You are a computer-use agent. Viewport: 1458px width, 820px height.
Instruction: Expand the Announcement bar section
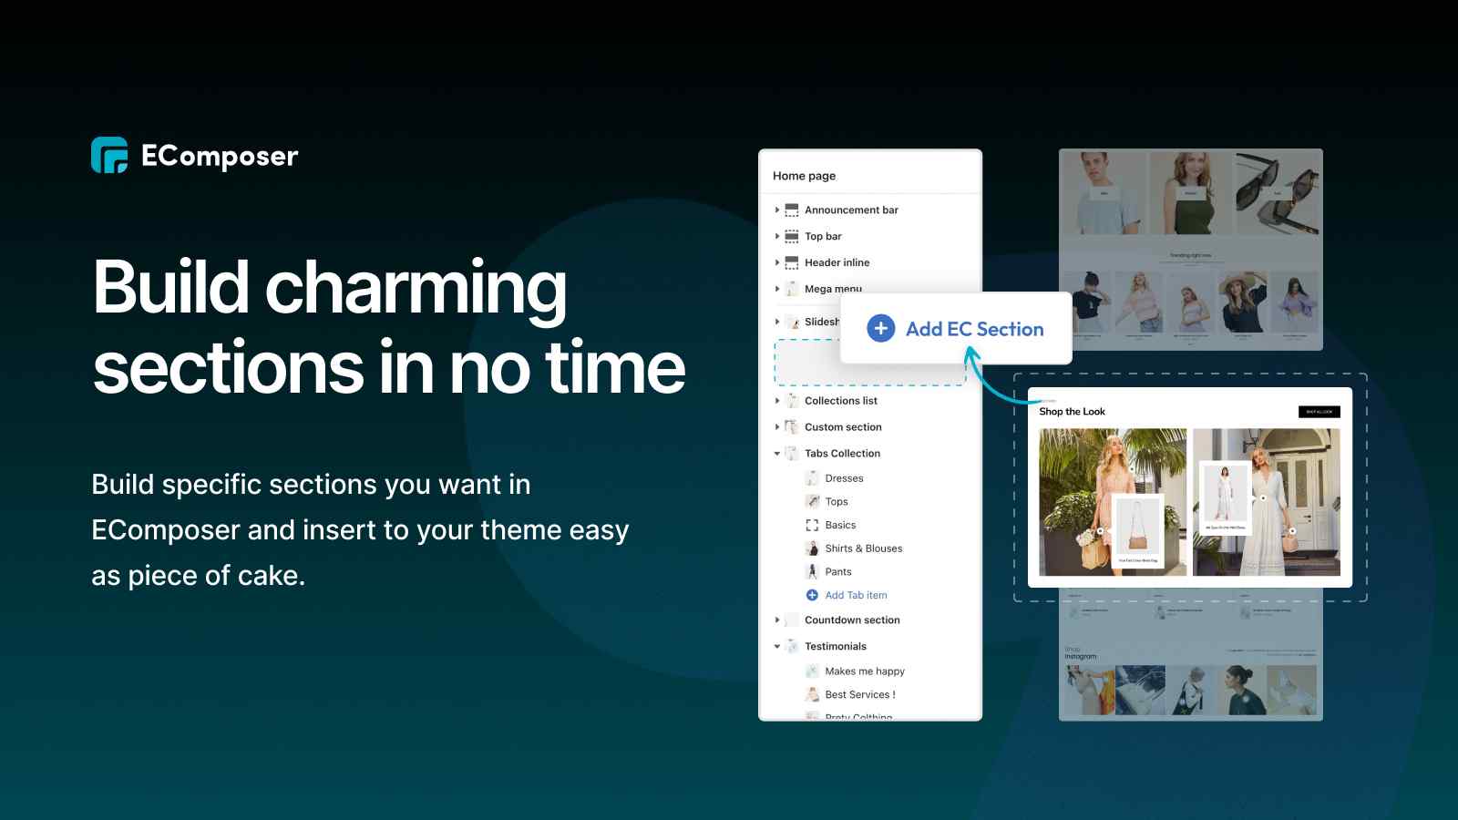[777, 210]
